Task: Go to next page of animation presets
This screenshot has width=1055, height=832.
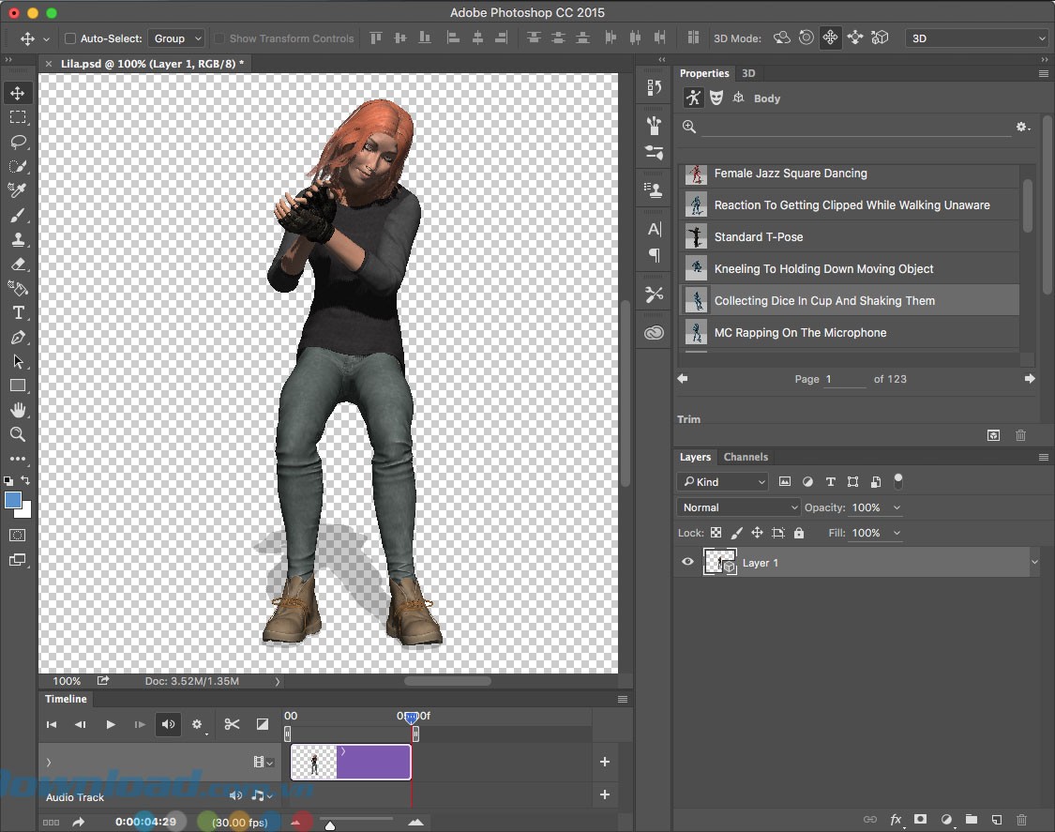Action: (1030, 379)
